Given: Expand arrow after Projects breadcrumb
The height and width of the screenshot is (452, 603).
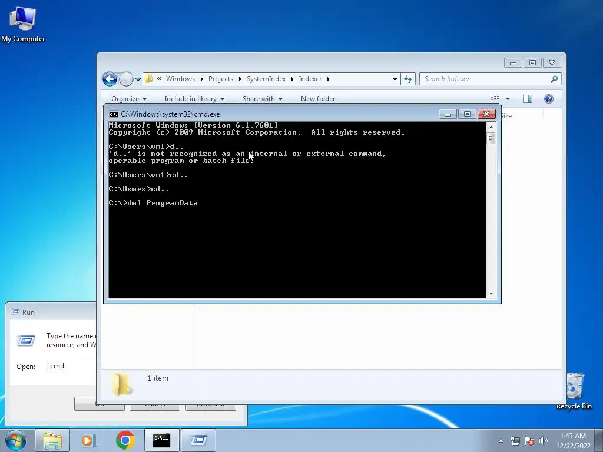Looking at the screenshot, I should (240, 79).
